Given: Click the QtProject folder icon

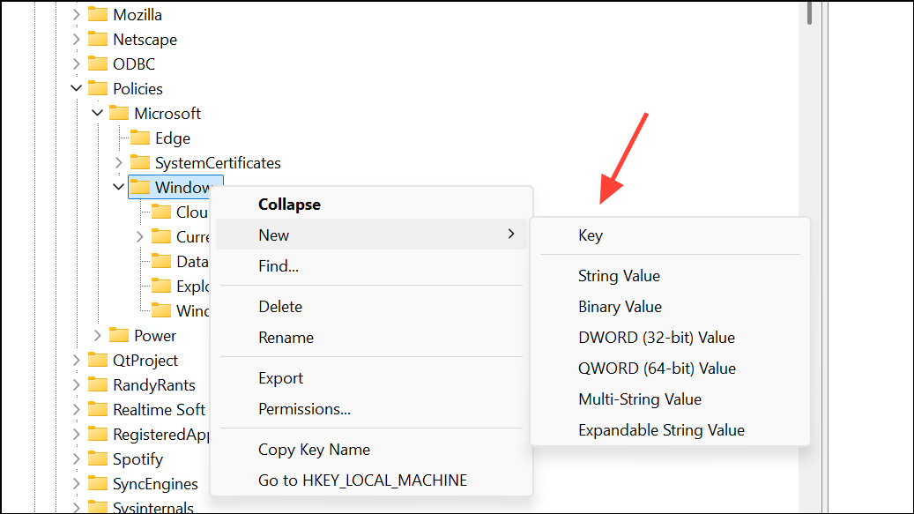Looking at the screenshot, I should (x=97, y=360).
